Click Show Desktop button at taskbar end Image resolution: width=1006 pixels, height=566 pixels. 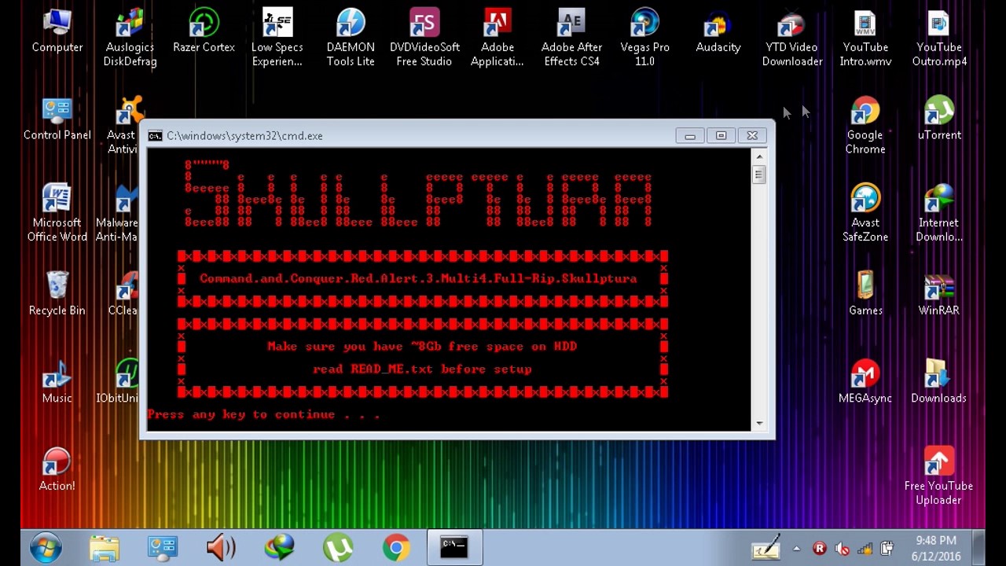pos(979,548)
